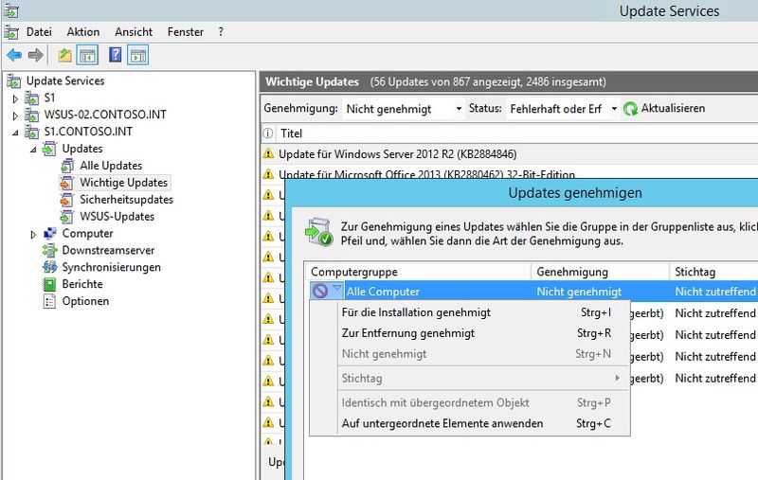758x480 pixels.
Task: Open the ? help menu
Action: click(x=221, y=32)
